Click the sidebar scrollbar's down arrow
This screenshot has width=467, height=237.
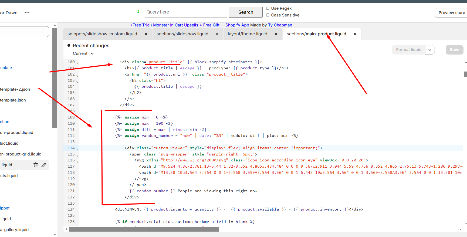click(x=55, y=235)
